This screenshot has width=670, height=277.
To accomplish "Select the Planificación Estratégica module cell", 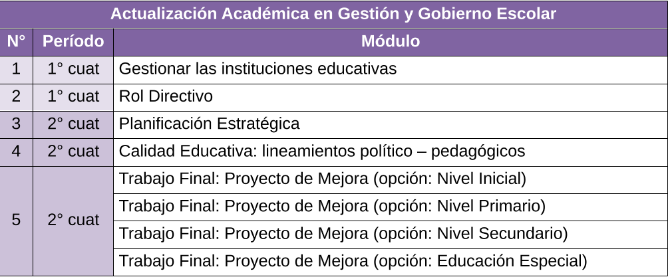I will pos(391,125).
